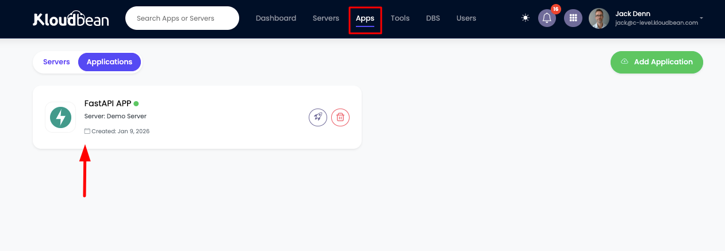Toggle light/dark theme sun icon
Screen dimensions: 725x251
pyautogui.click(x=525, y=18)
